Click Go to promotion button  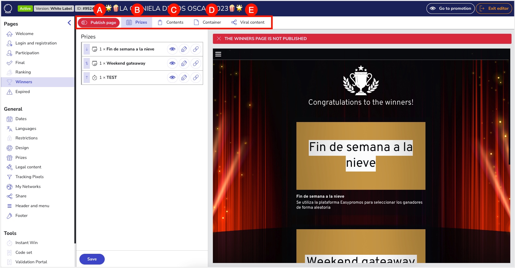pos(450,9)
